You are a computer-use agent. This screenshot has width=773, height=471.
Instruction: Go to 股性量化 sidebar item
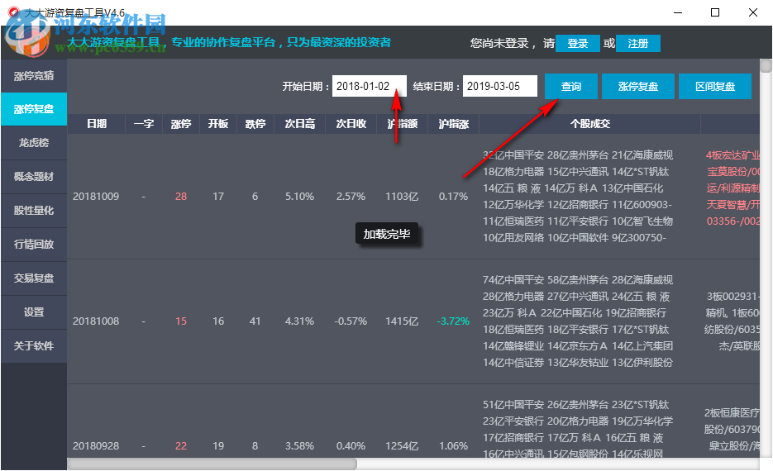(34, 211)
